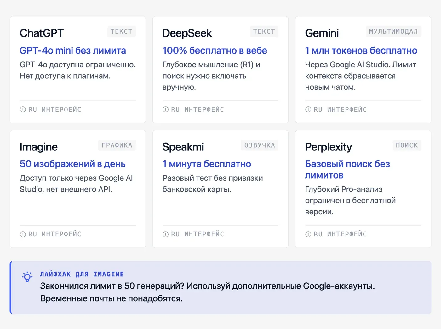The image size is (441, 329).
Task: Select the Gemini card title
Action: click(322, 33)
